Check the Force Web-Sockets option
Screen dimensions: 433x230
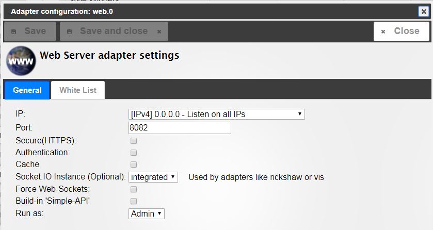click(134, 189)
